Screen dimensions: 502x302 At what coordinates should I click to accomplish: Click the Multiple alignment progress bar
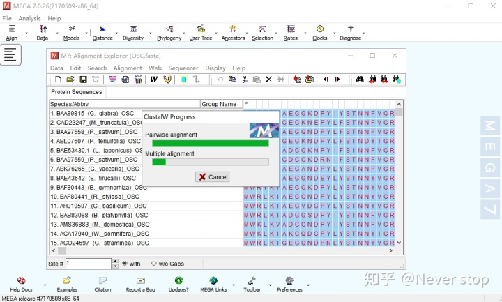[211, 163]
